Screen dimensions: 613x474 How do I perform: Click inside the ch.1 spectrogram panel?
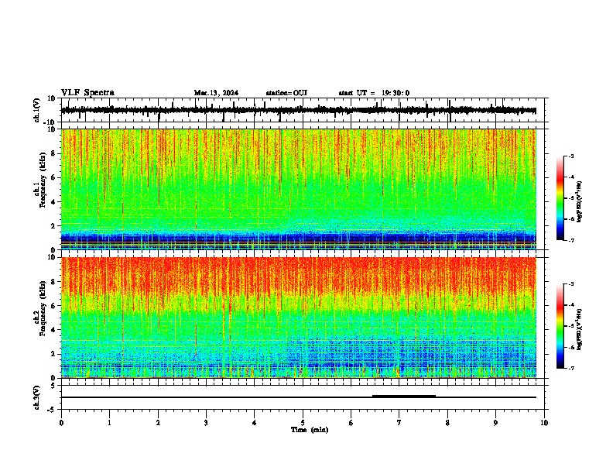(298, 189)
